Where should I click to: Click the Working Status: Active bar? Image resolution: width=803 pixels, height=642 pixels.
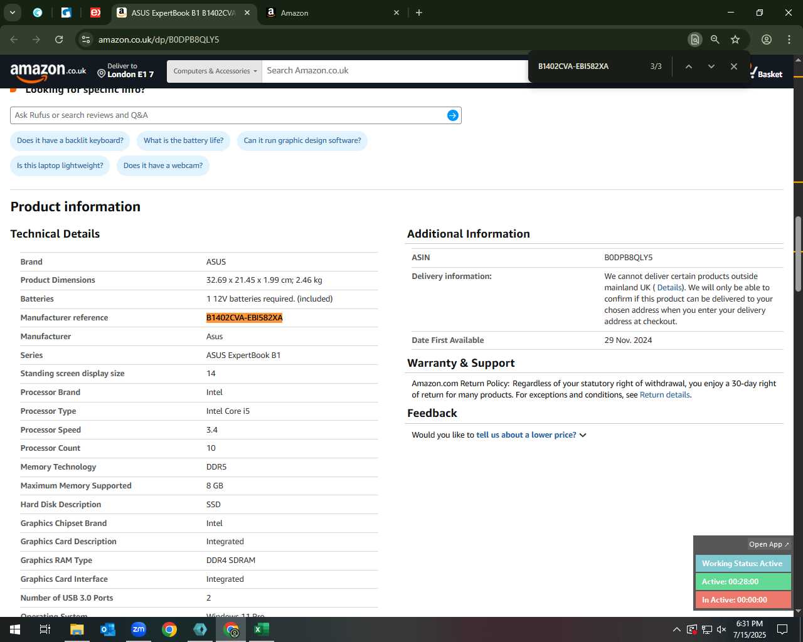[743, 564]
